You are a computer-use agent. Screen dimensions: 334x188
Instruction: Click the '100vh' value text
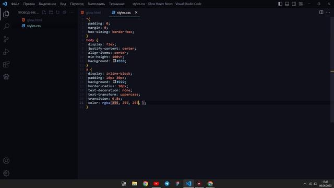(x=117, y=57)
